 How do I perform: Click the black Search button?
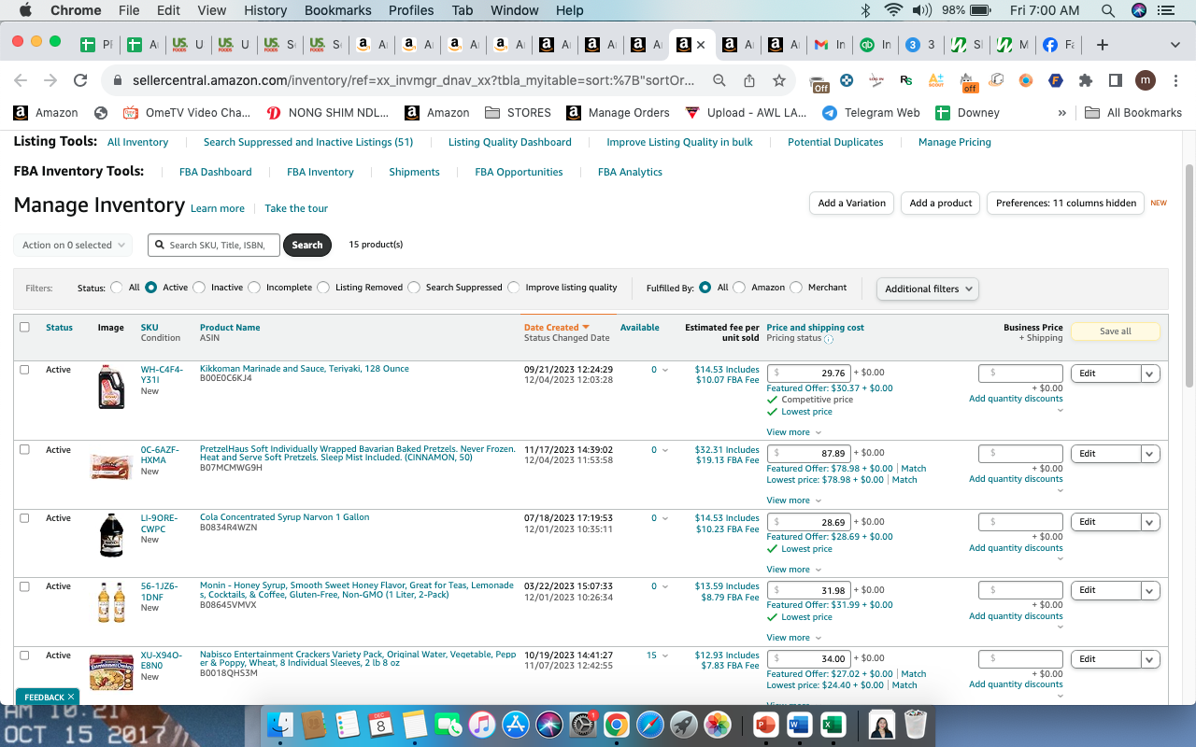307,245
